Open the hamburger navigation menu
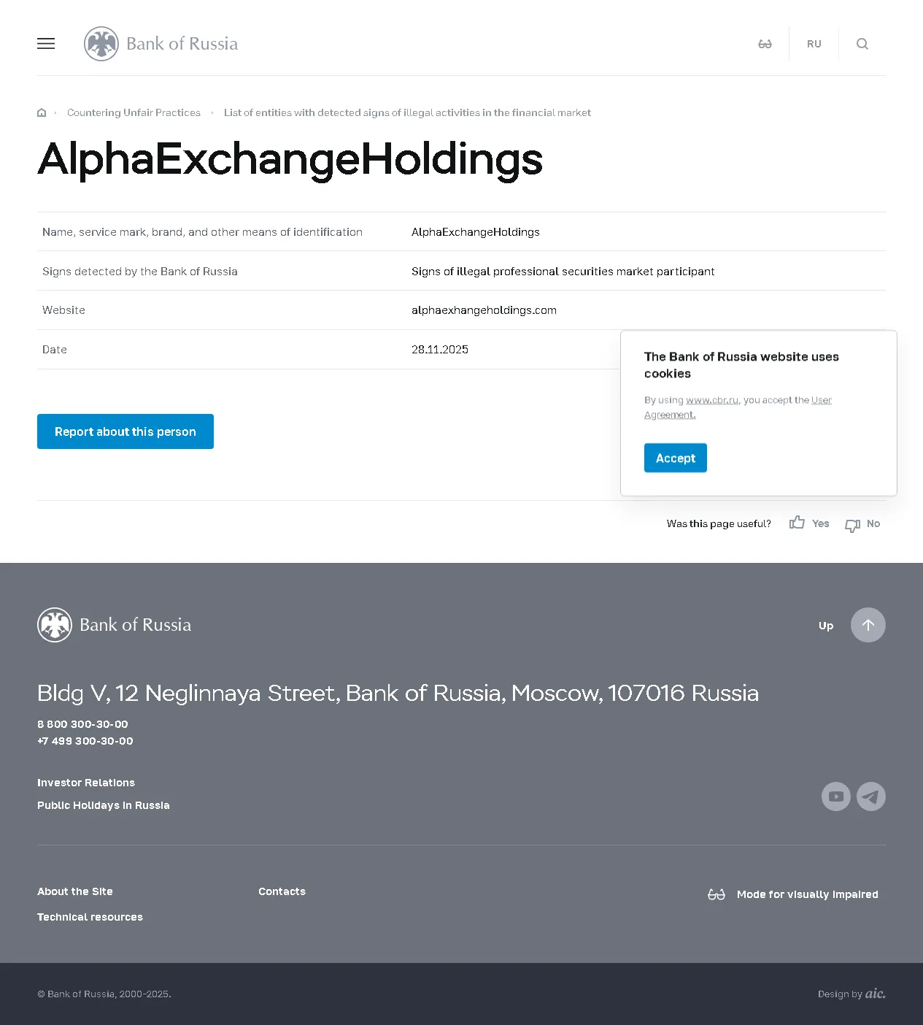Viewport: 923px width, 1025px height. coord(46,44)
